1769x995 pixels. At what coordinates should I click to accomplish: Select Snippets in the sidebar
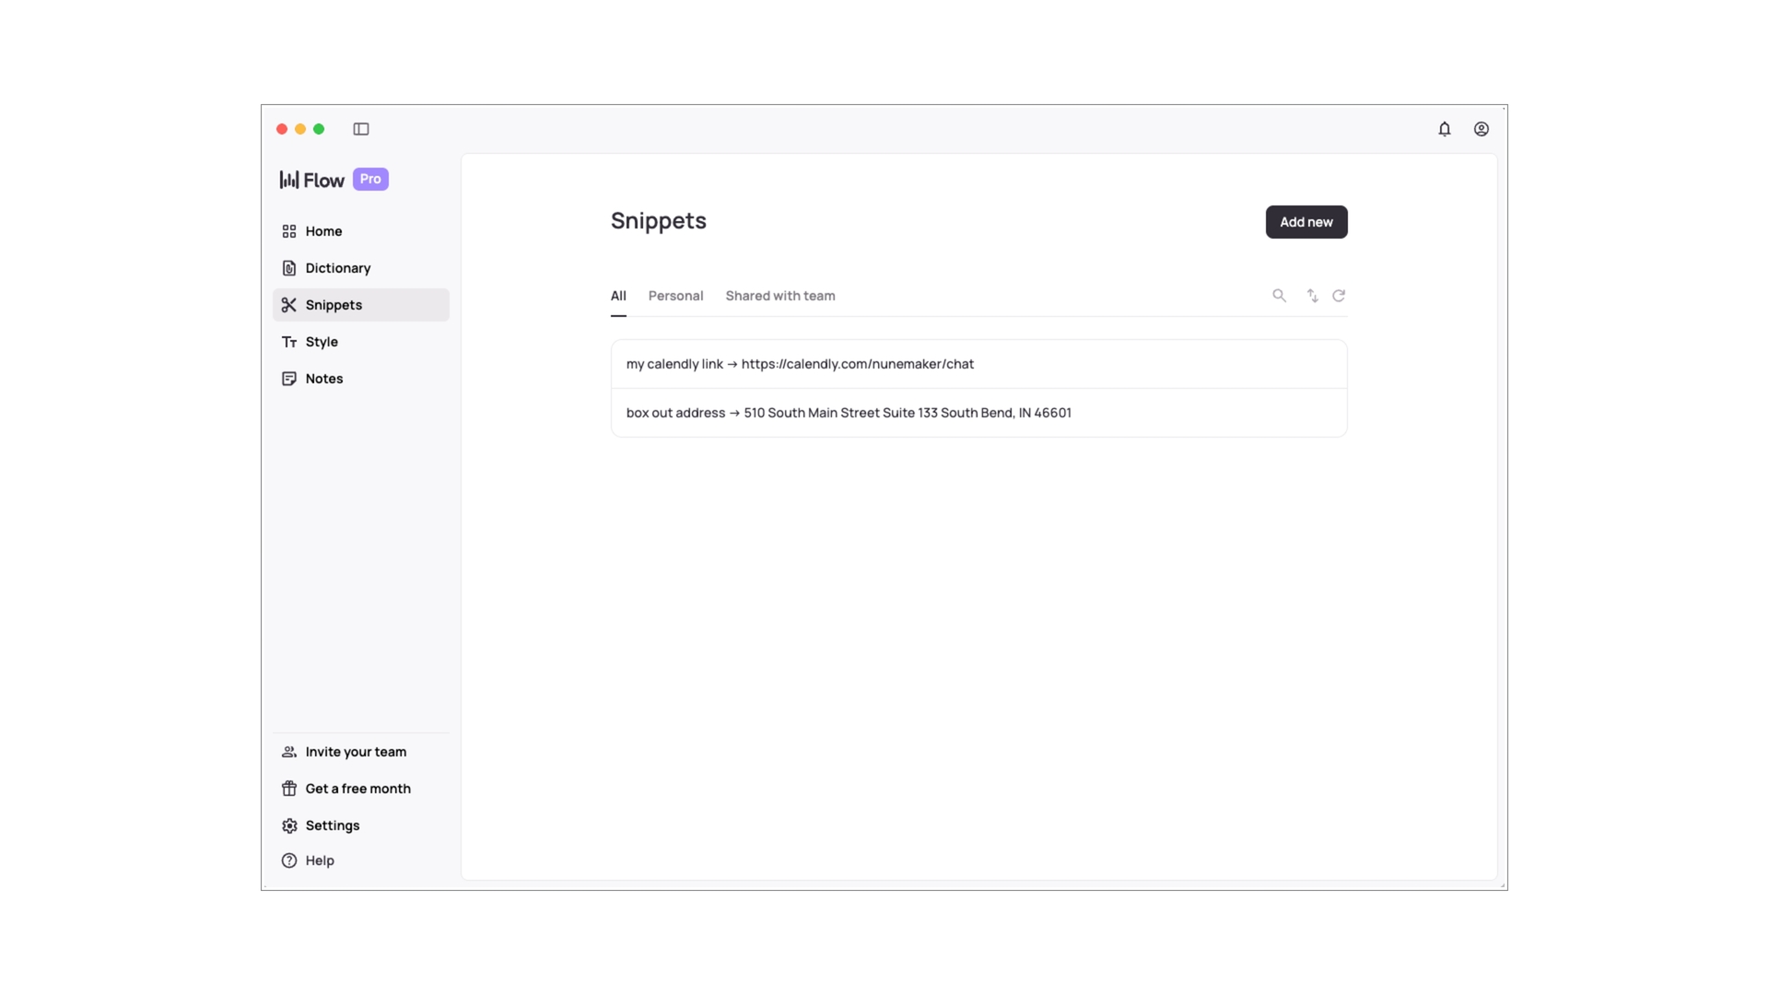pos(334,305)
